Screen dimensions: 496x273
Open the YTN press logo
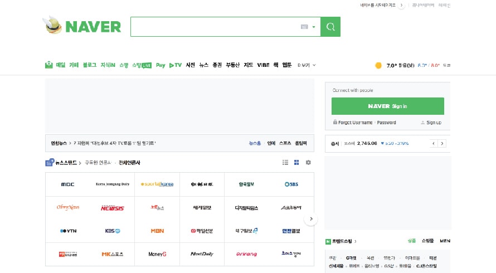(x=68, y=231)
